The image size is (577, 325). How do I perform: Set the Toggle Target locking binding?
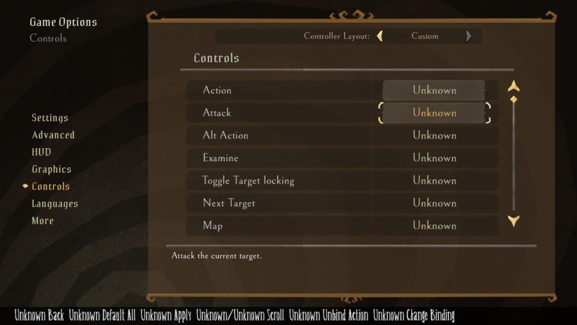(x=434, y=181)
